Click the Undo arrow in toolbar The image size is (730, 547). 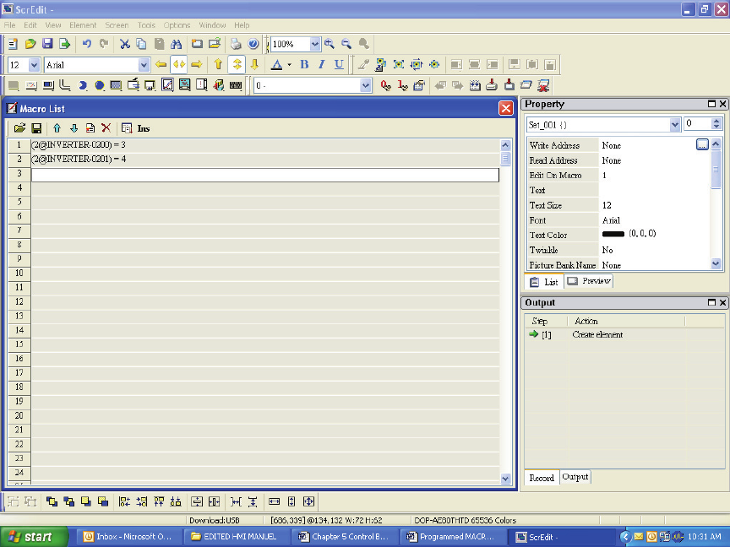[87, 44]
